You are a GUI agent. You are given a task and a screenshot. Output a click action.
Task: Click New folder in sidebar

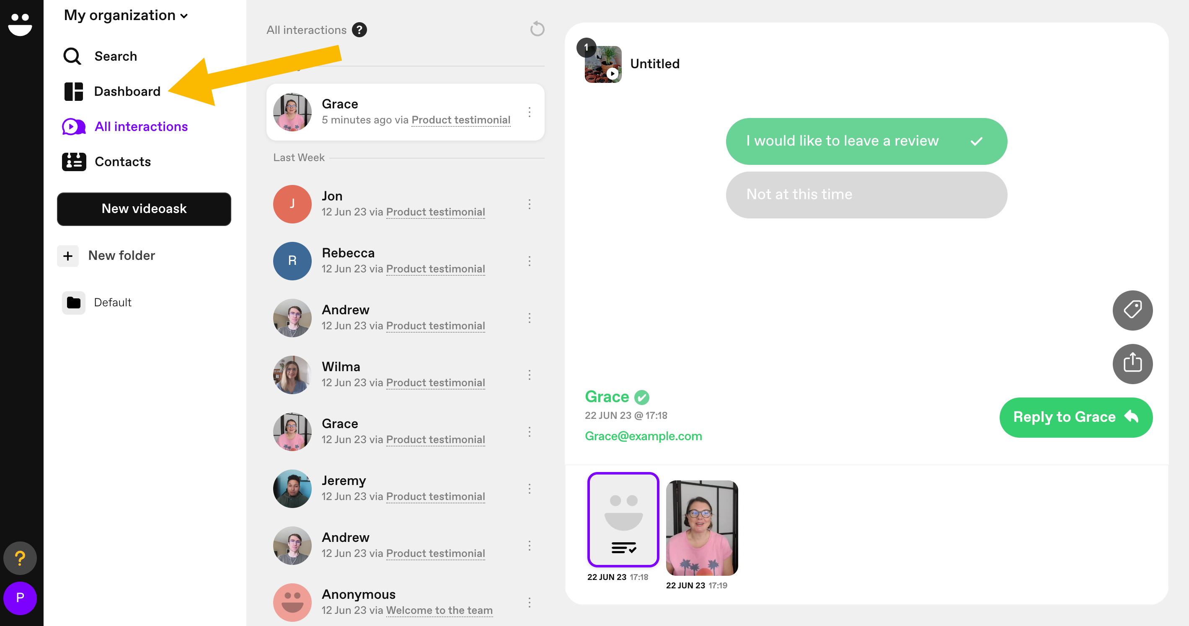click(x=121, y=255)
